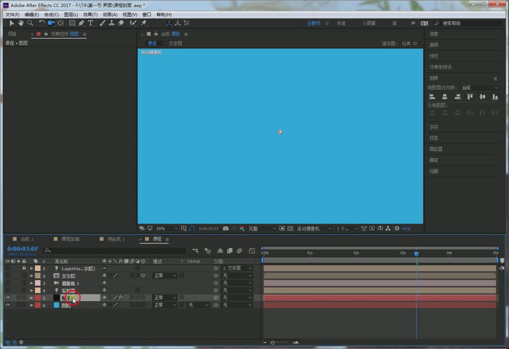
Task: Enable World Axis mode
Action: pos(178,23)
